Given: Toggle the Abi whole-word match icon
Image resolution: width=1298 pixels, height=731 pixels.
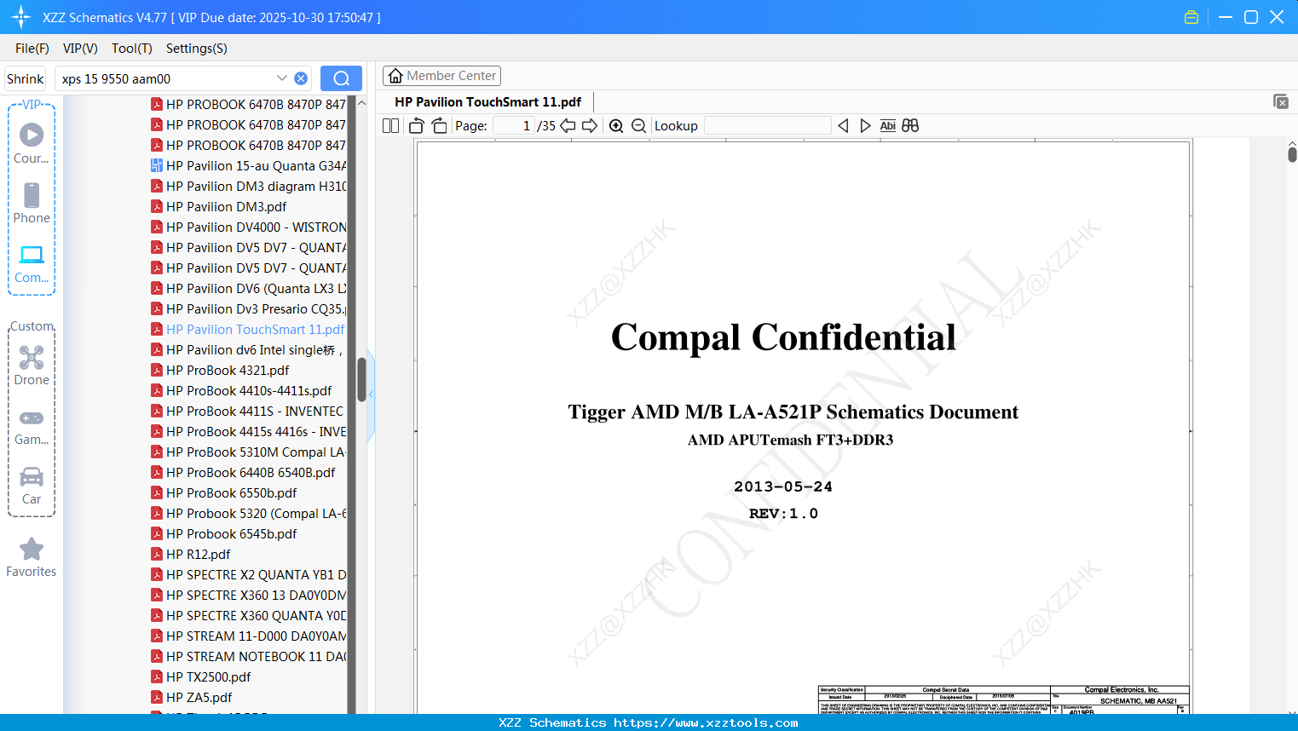Looking at the screenshot, I should coord(887,126).
